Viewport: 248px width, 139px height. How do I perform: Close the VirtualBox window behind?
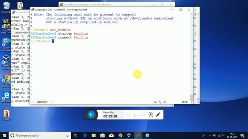point(170,4)
